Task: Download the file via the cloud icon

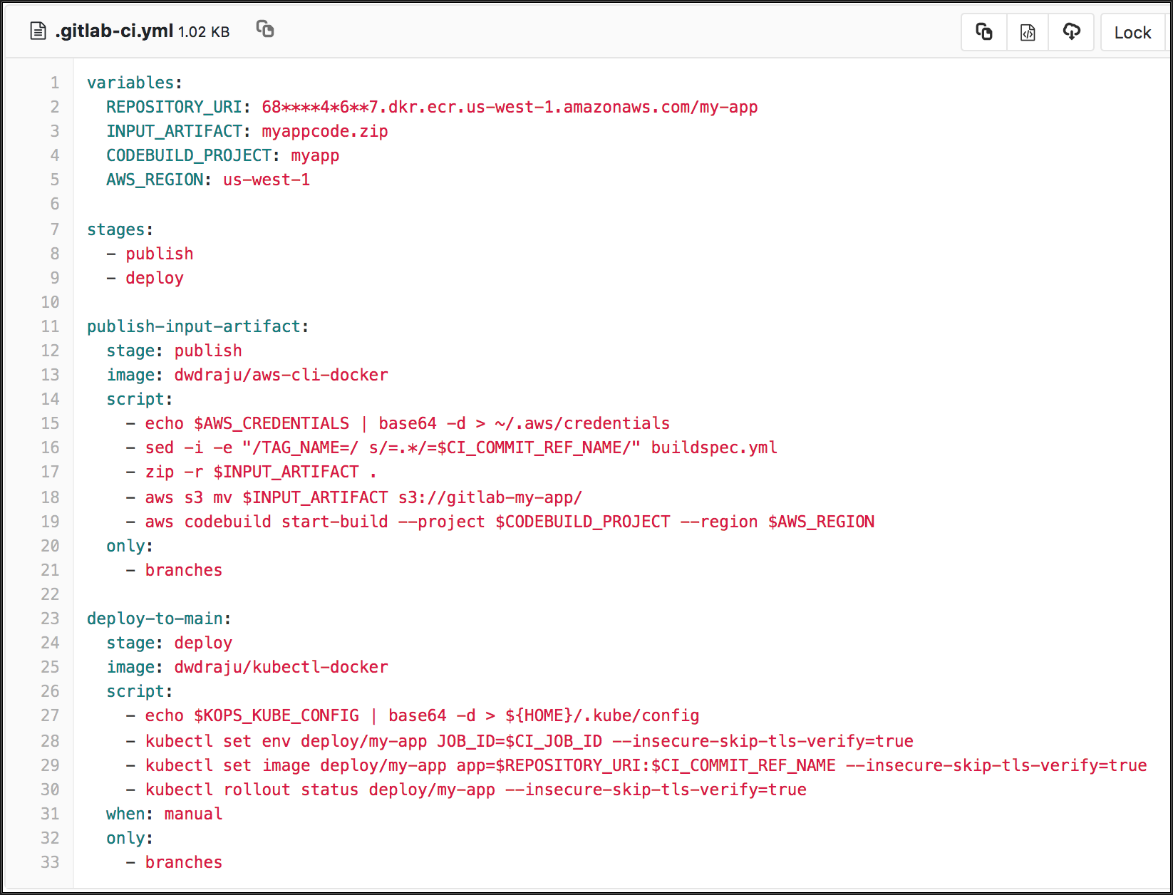Action: click(1071, 32)
